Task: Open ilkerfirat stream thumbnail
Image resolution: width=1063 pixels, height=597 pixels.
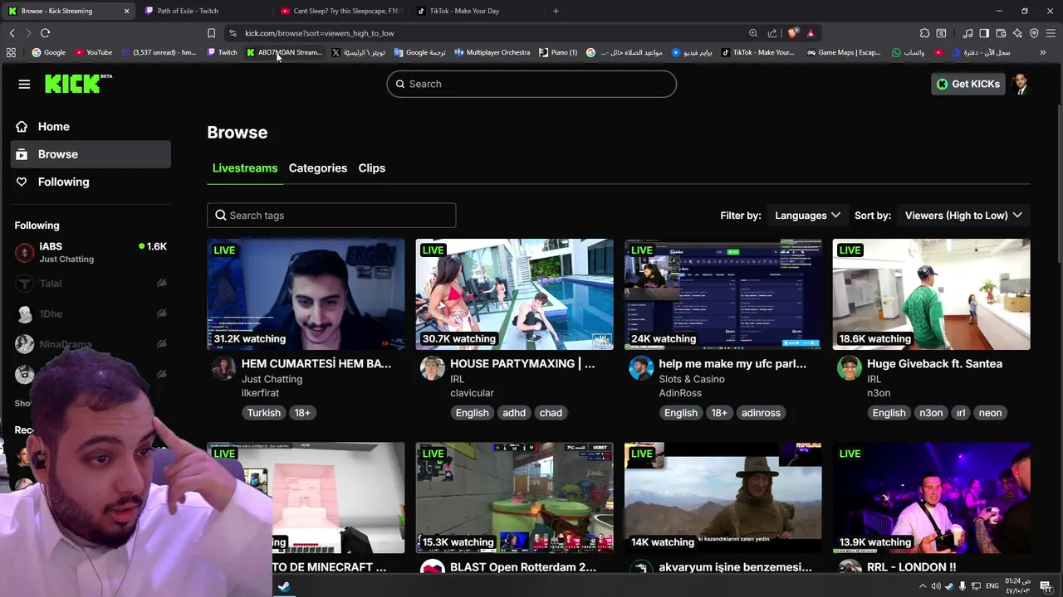Action: click(x=306, y=294)
